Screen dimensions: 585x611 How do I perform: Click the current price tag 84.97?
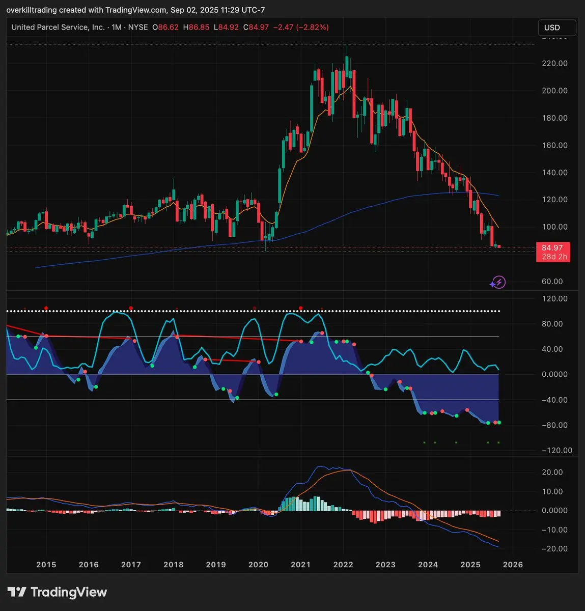pyautogui.click(x=553, y=252)
